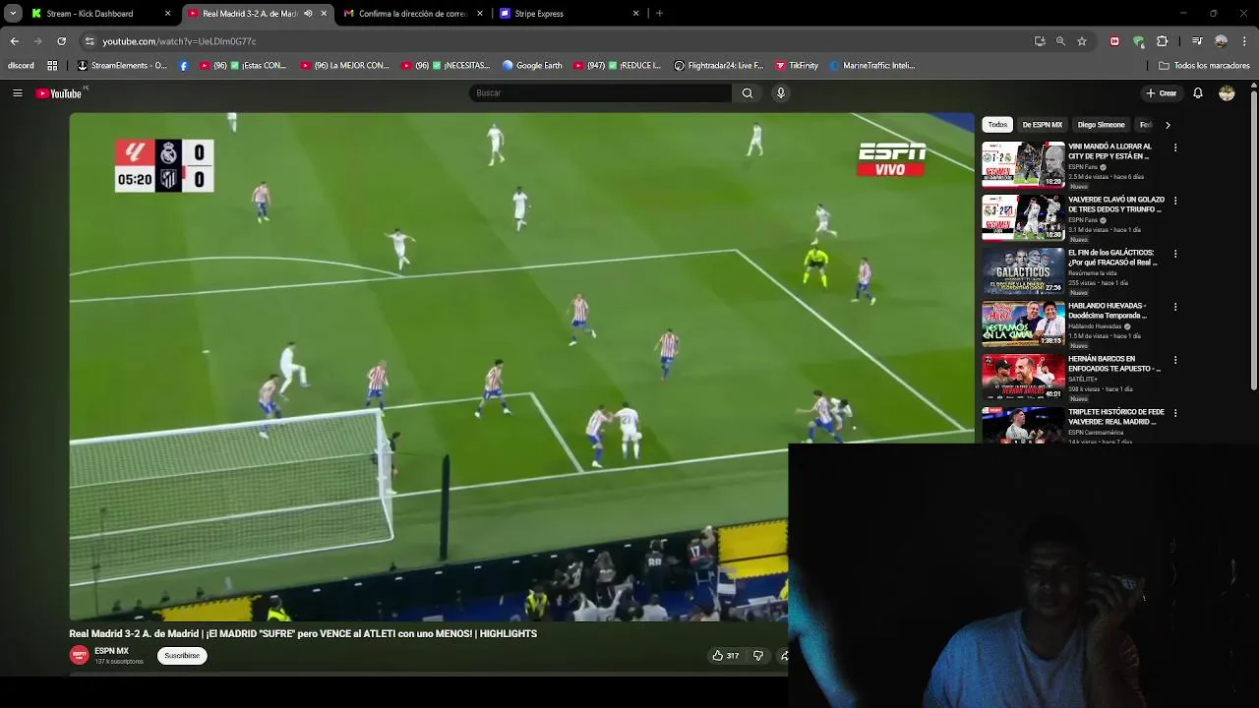Open options for HERNÁN BARCOS video
The width and height of the screenshot is (1259, 708).
1175,360
